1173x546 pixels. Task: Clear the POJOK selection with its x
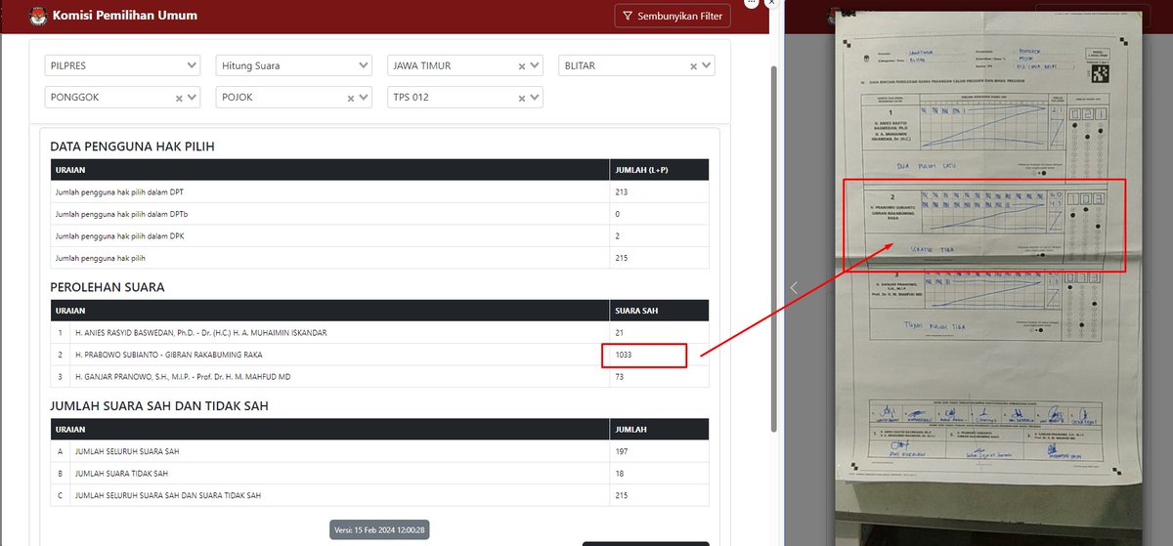350,98
